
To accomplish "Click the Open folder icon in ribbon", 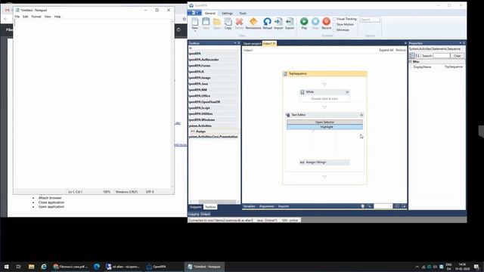I will [217, 23].
